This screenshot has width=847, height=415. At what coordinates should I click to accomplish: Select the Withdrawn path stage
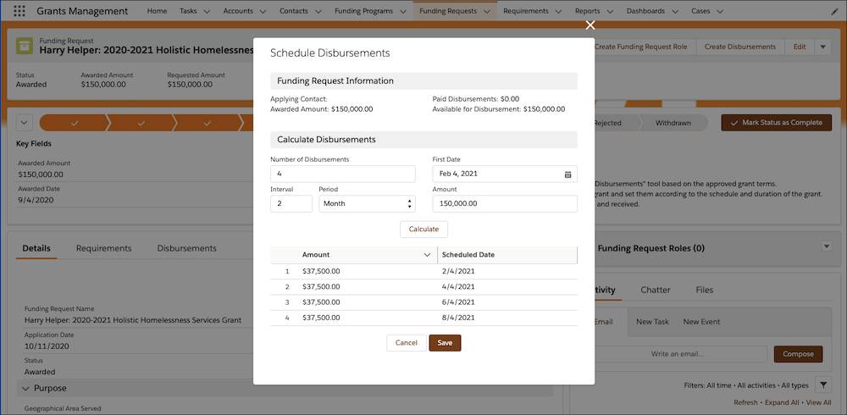pyautogui.click(x=673, y=123)
